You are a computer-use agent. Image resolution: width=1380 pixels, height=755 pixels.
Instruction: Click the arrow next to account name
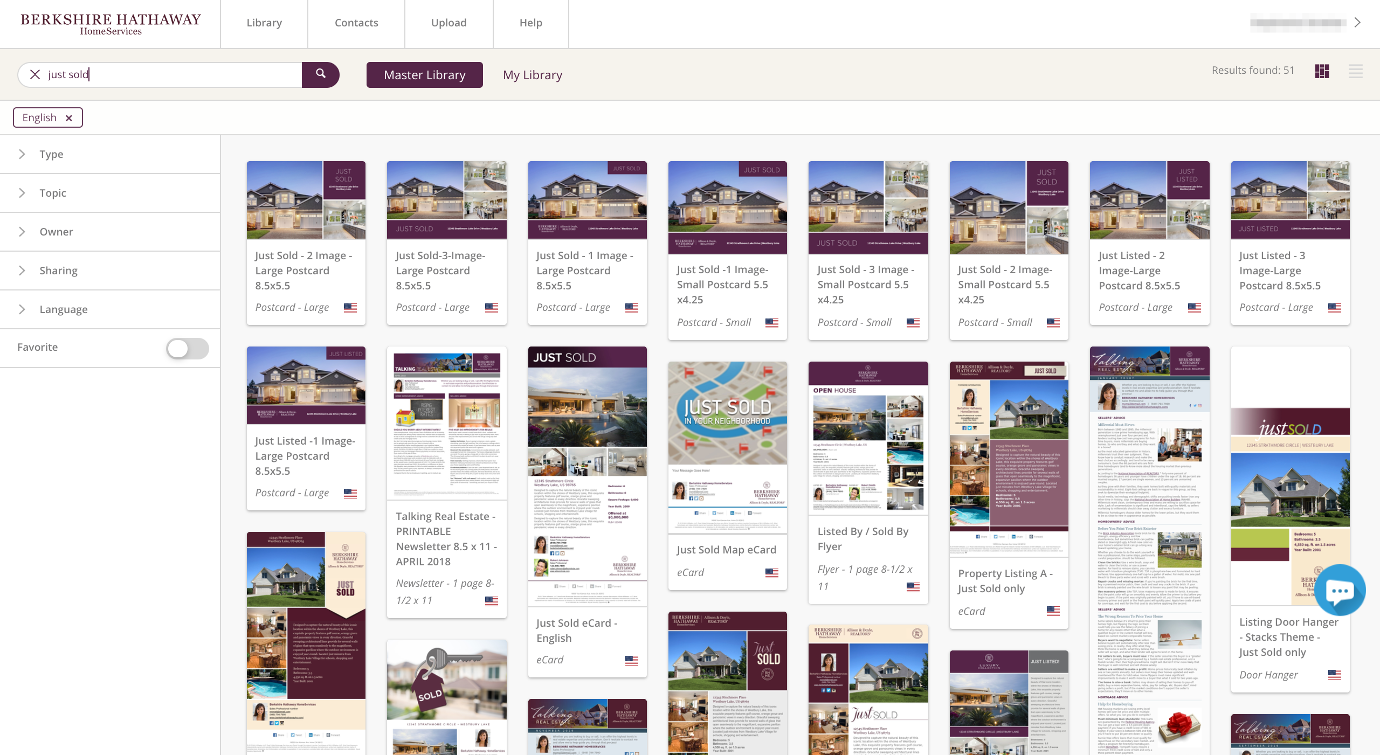[x=1357, y=23]
